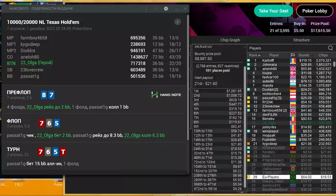
Task: Click the 10th to 11th payout row
Action: (217, 131)
